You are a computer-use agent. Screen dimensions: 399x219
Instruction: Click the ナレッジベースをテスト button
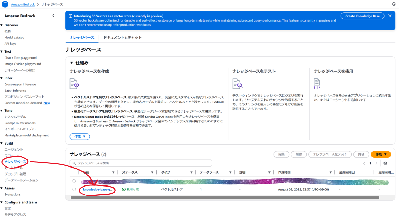point(330,154)
